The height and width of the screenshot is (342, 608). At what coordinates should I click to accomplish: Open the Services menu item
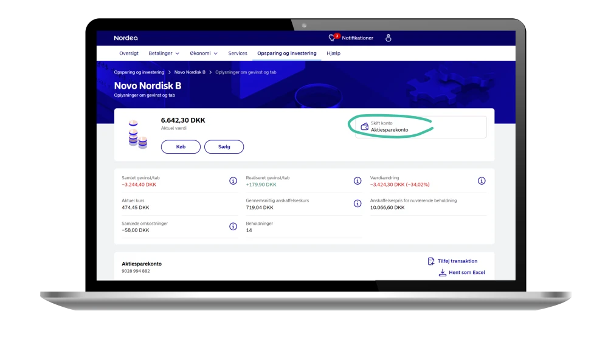238,53
